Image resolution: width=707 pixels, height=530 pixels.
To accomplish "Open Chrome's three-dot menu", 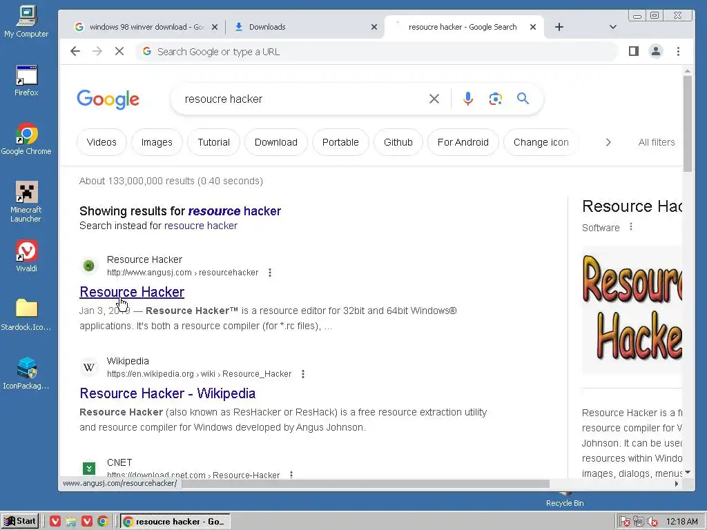I will (678, 51).
